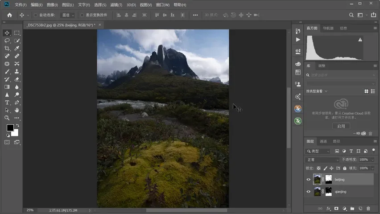The image size is (380, 214).
Task: Toggle lock image pixels brush icon
Action: [325, 168]
